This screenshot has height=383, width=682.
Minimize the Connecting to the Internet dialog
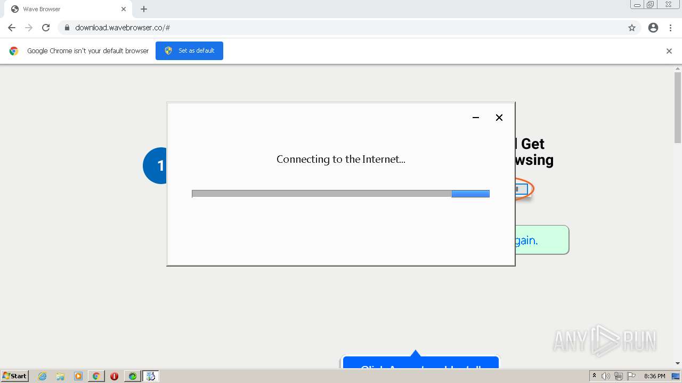point(476,118)
